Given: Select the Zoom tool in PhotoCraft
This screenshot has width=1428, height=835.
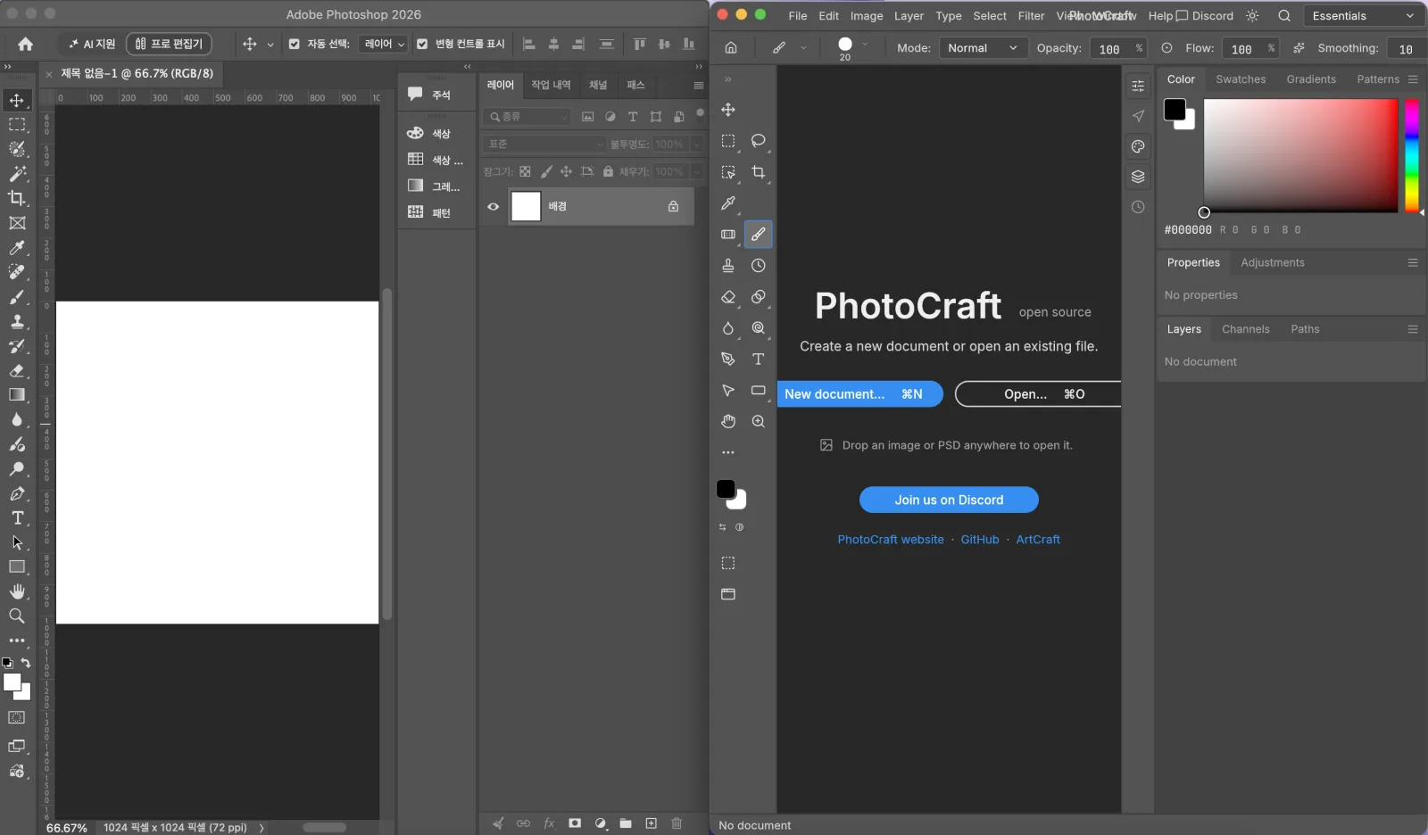Looking at the screenshot, I should [758, 421].
